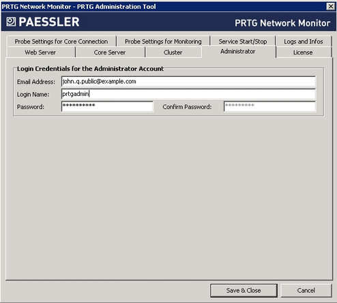Open the Service Start/Stop tab
337x303 pixels.
pos(243,42)
